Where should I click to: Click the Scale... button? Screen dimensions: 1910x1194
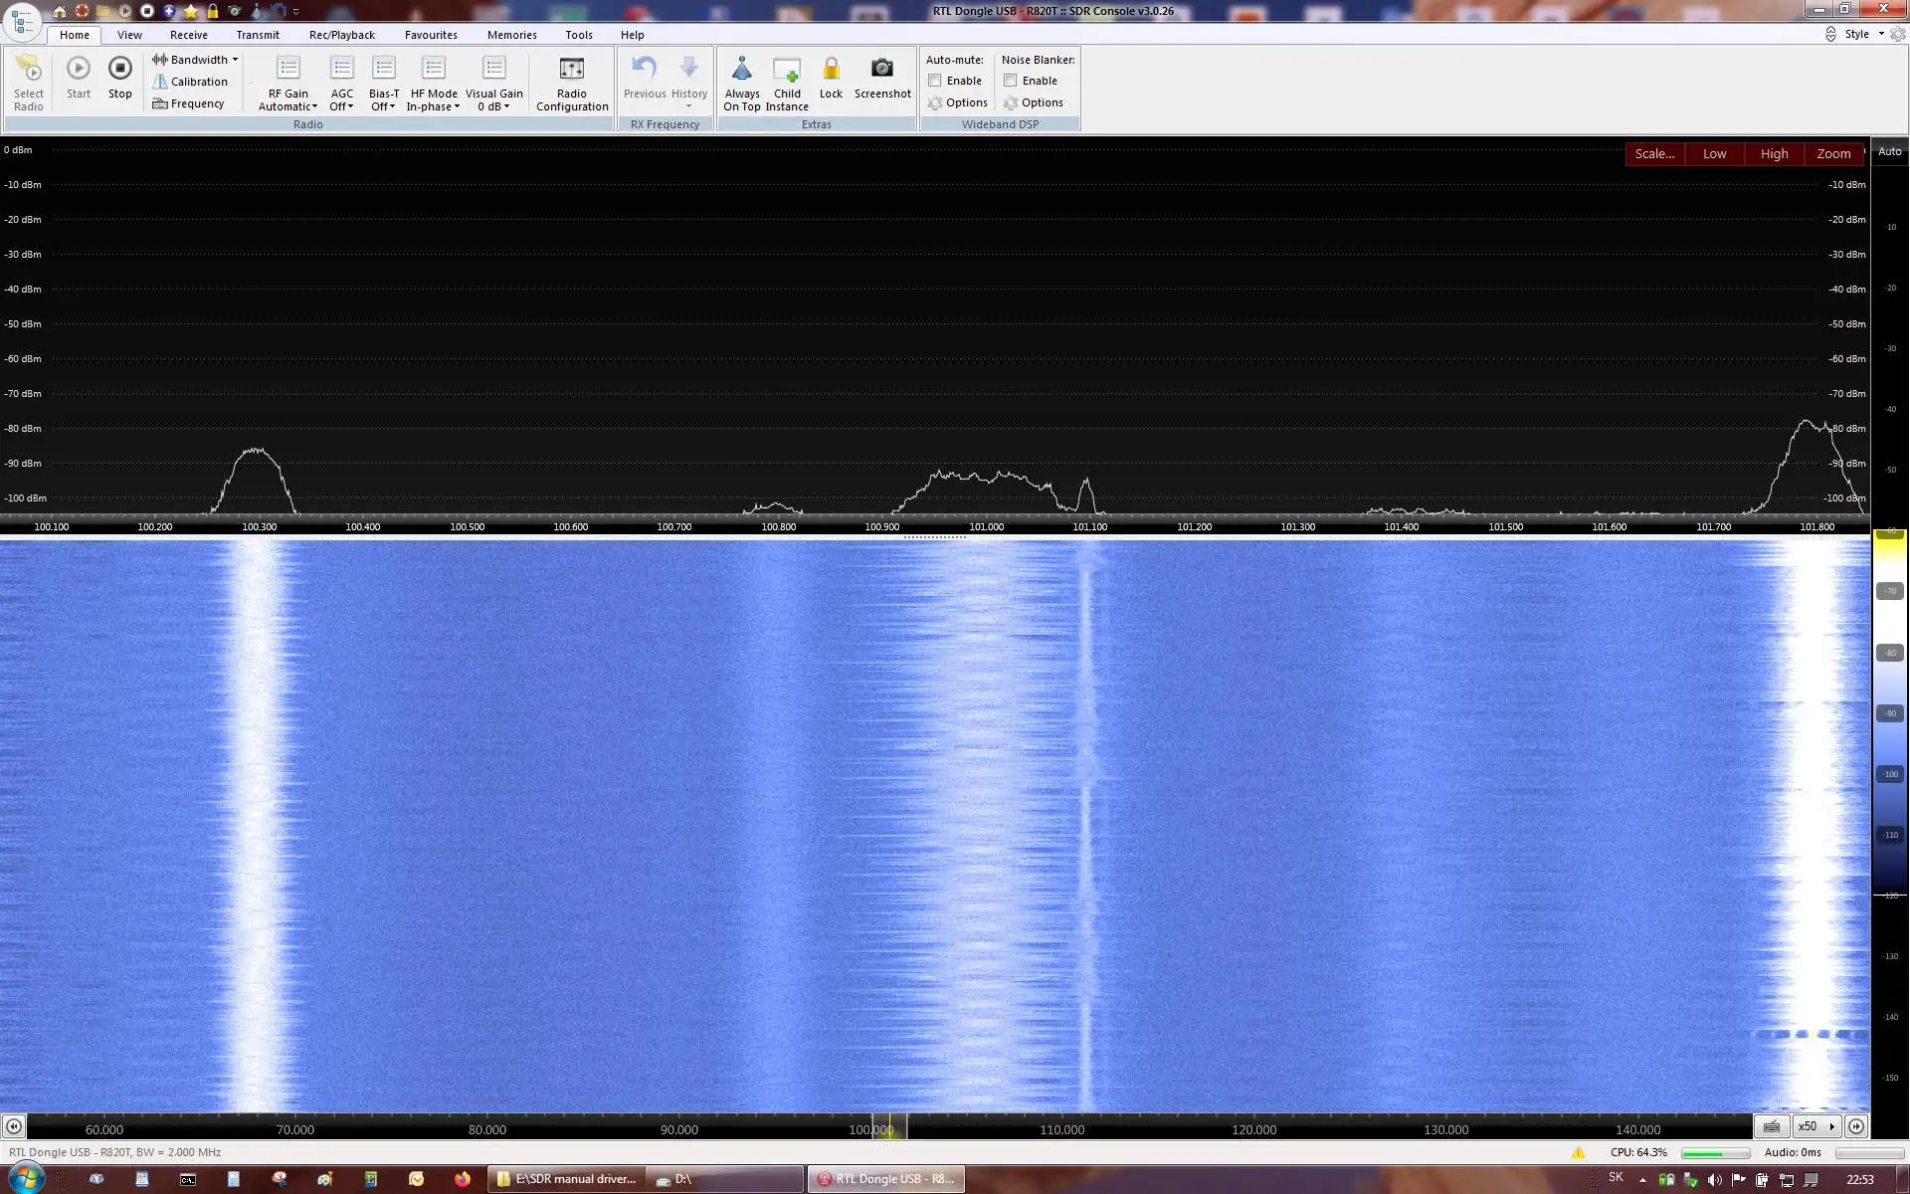(x=1654, y=154)
